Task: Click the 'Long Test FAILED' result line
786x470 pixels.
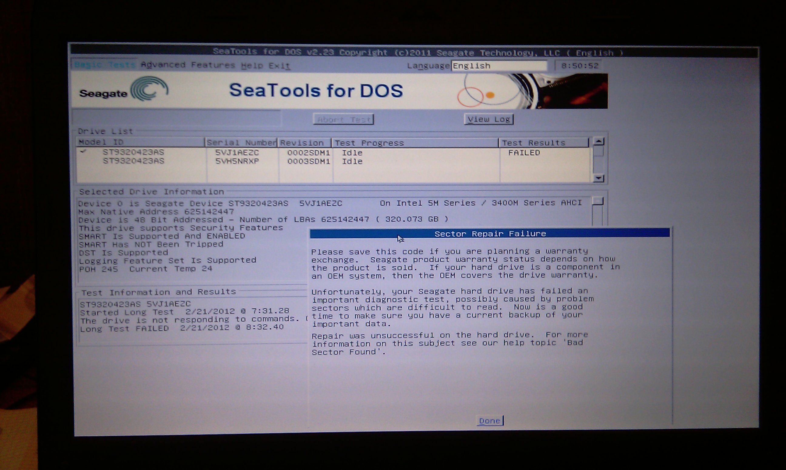Action: pyautogui.click(x=182, y=328)
